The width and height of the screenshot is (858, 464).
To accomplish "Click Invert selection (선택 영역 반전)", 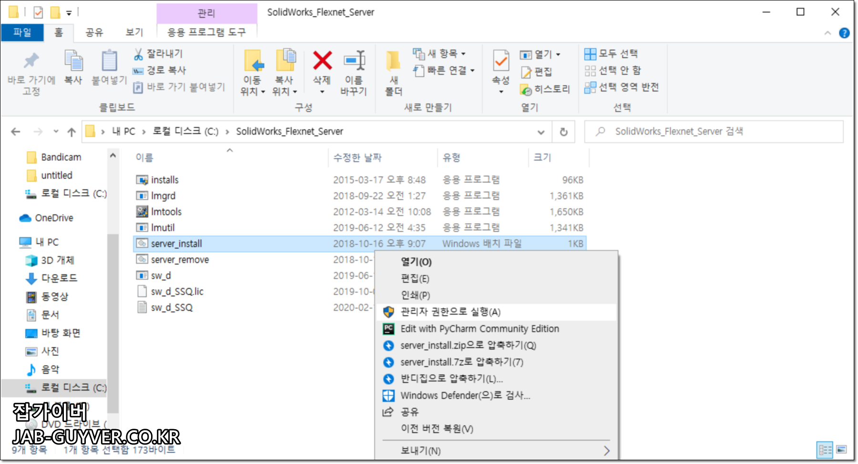I will tap(622, 87).
